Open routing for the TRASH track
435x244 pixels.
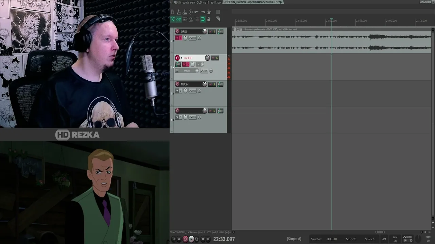click(220, 84)
